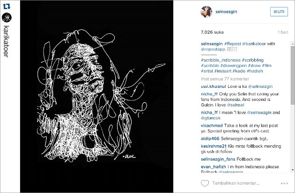Open karikatoer's round avatar
This screenshot has width=295, height=193.
click(x=7, y=18)
